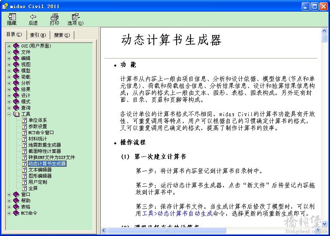
Task: Click the help page icon beside 地震数据生成器
Action: point(25,145)
